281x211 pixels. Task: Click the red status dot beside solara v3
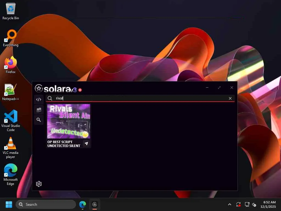(80, 90)
